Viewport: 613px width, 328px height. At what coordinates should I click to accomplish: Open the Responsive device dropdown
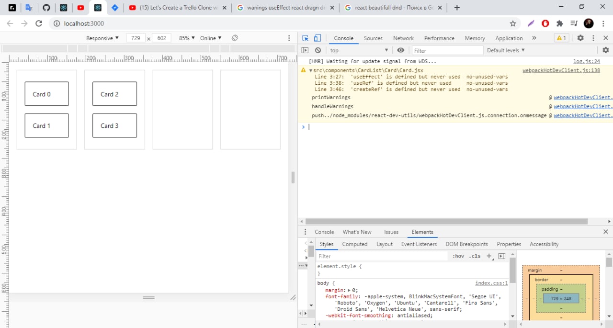coord(102,38)
